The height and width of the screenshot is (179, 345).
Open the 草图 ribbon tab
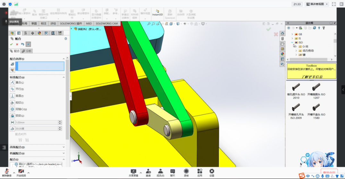(x=34, y=23)
